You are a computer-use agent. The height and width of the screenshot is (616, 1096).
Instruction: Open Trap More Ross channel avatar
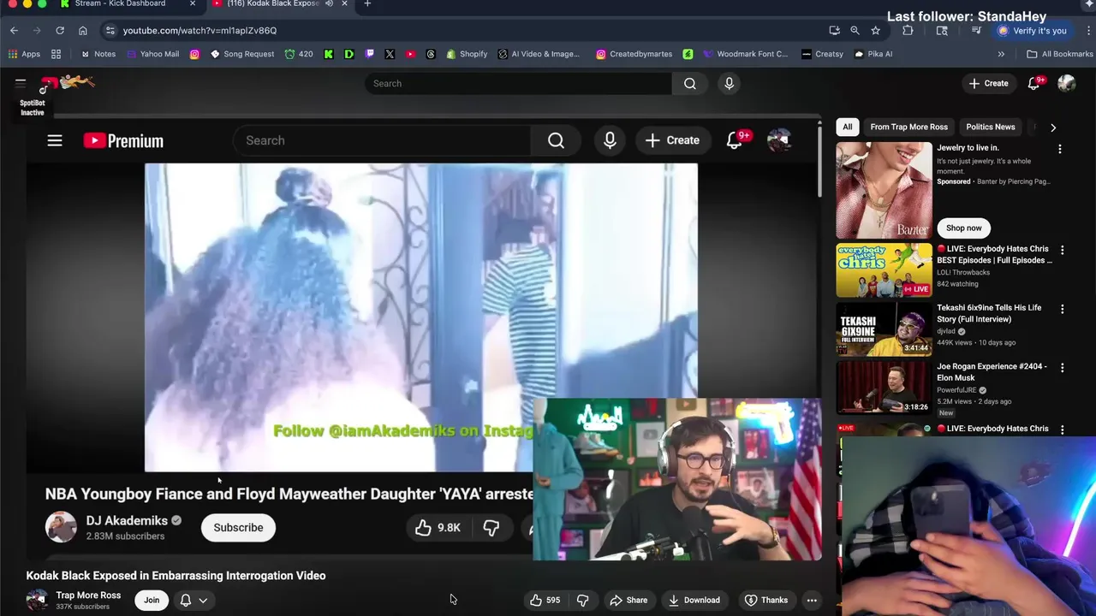37,600
